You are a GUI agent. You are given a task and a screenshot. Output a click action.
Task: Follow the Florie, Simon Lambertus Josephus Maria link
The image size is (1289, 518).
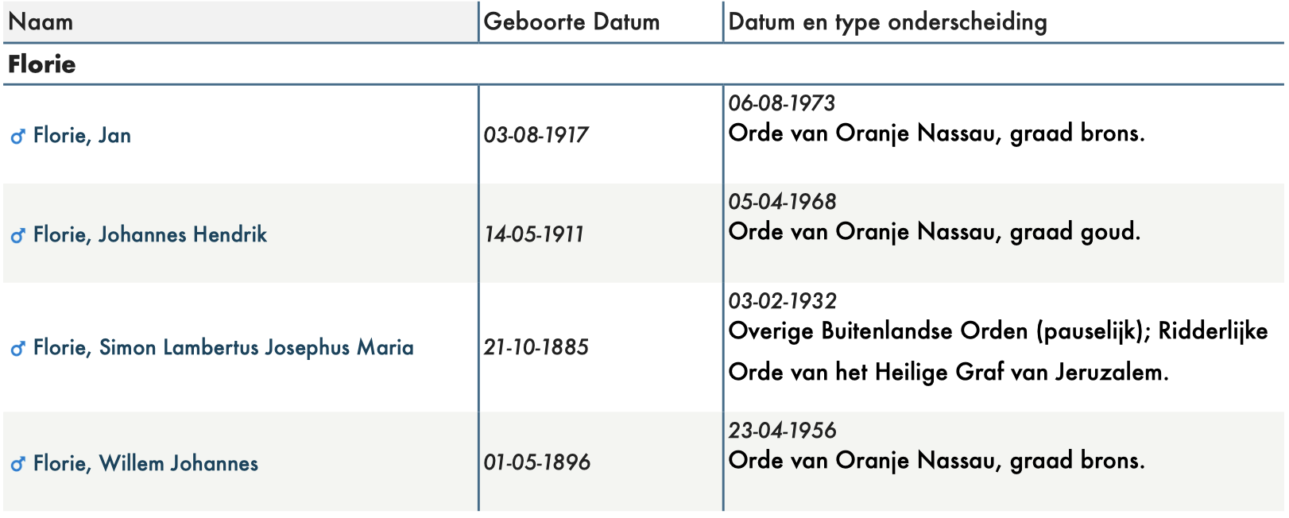pos(223,347)
